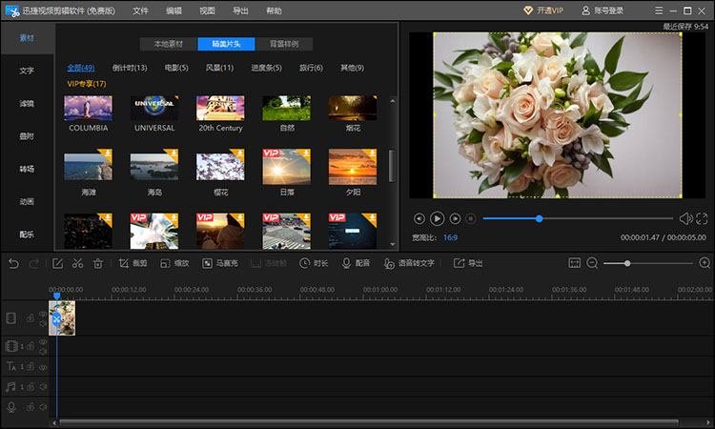Viewport: 715px width, 429px height.
Task: Mute the music track
Action: coord(43,387)
